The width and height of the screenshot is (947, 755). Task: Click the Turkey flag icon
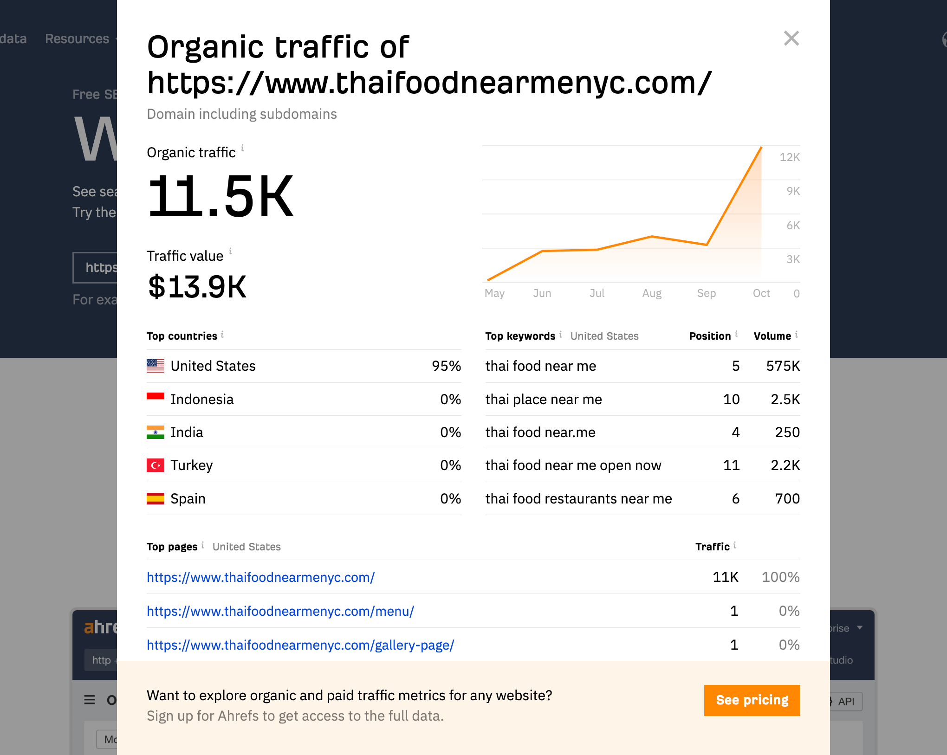(x=156, y=465)
